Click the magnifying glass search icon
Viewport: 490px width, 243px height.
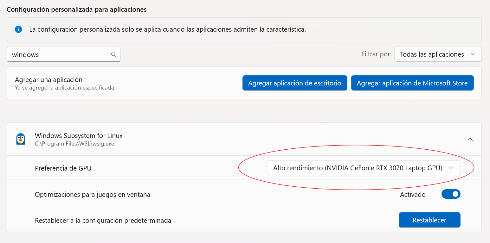tap(113, 54)
